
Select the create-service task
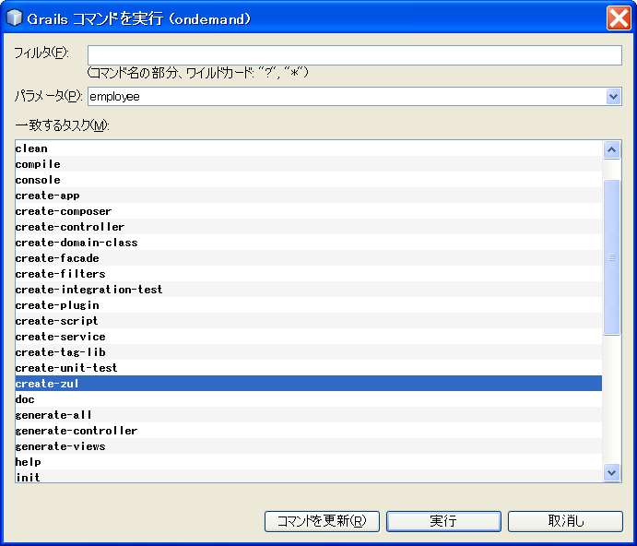[308, 337]
